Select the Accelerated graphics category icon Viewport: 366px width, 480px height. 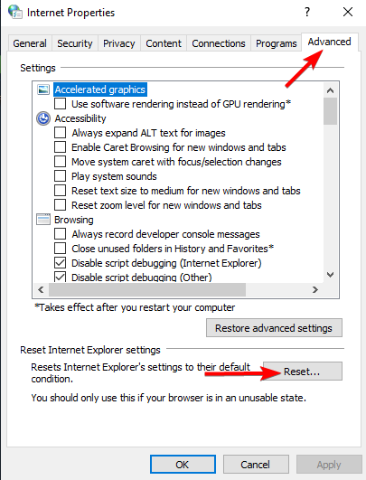click(x=43, y=89)
